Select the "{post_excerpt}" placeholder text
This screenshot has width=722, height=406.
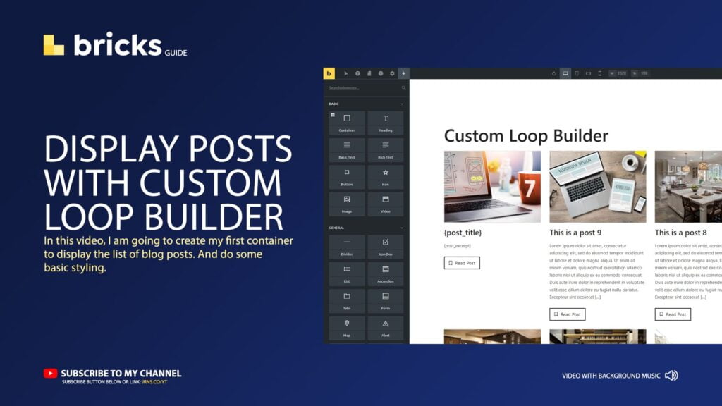(x=457, y=246)
